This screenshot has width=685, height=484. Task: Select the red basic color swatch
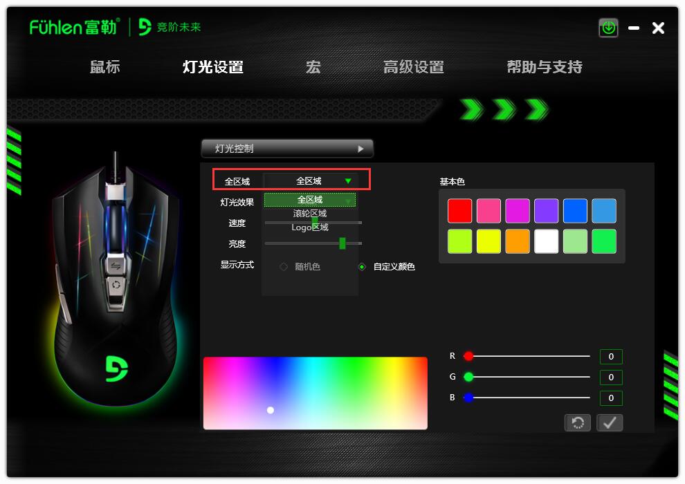pyautogui.click(x=459, y=210)
